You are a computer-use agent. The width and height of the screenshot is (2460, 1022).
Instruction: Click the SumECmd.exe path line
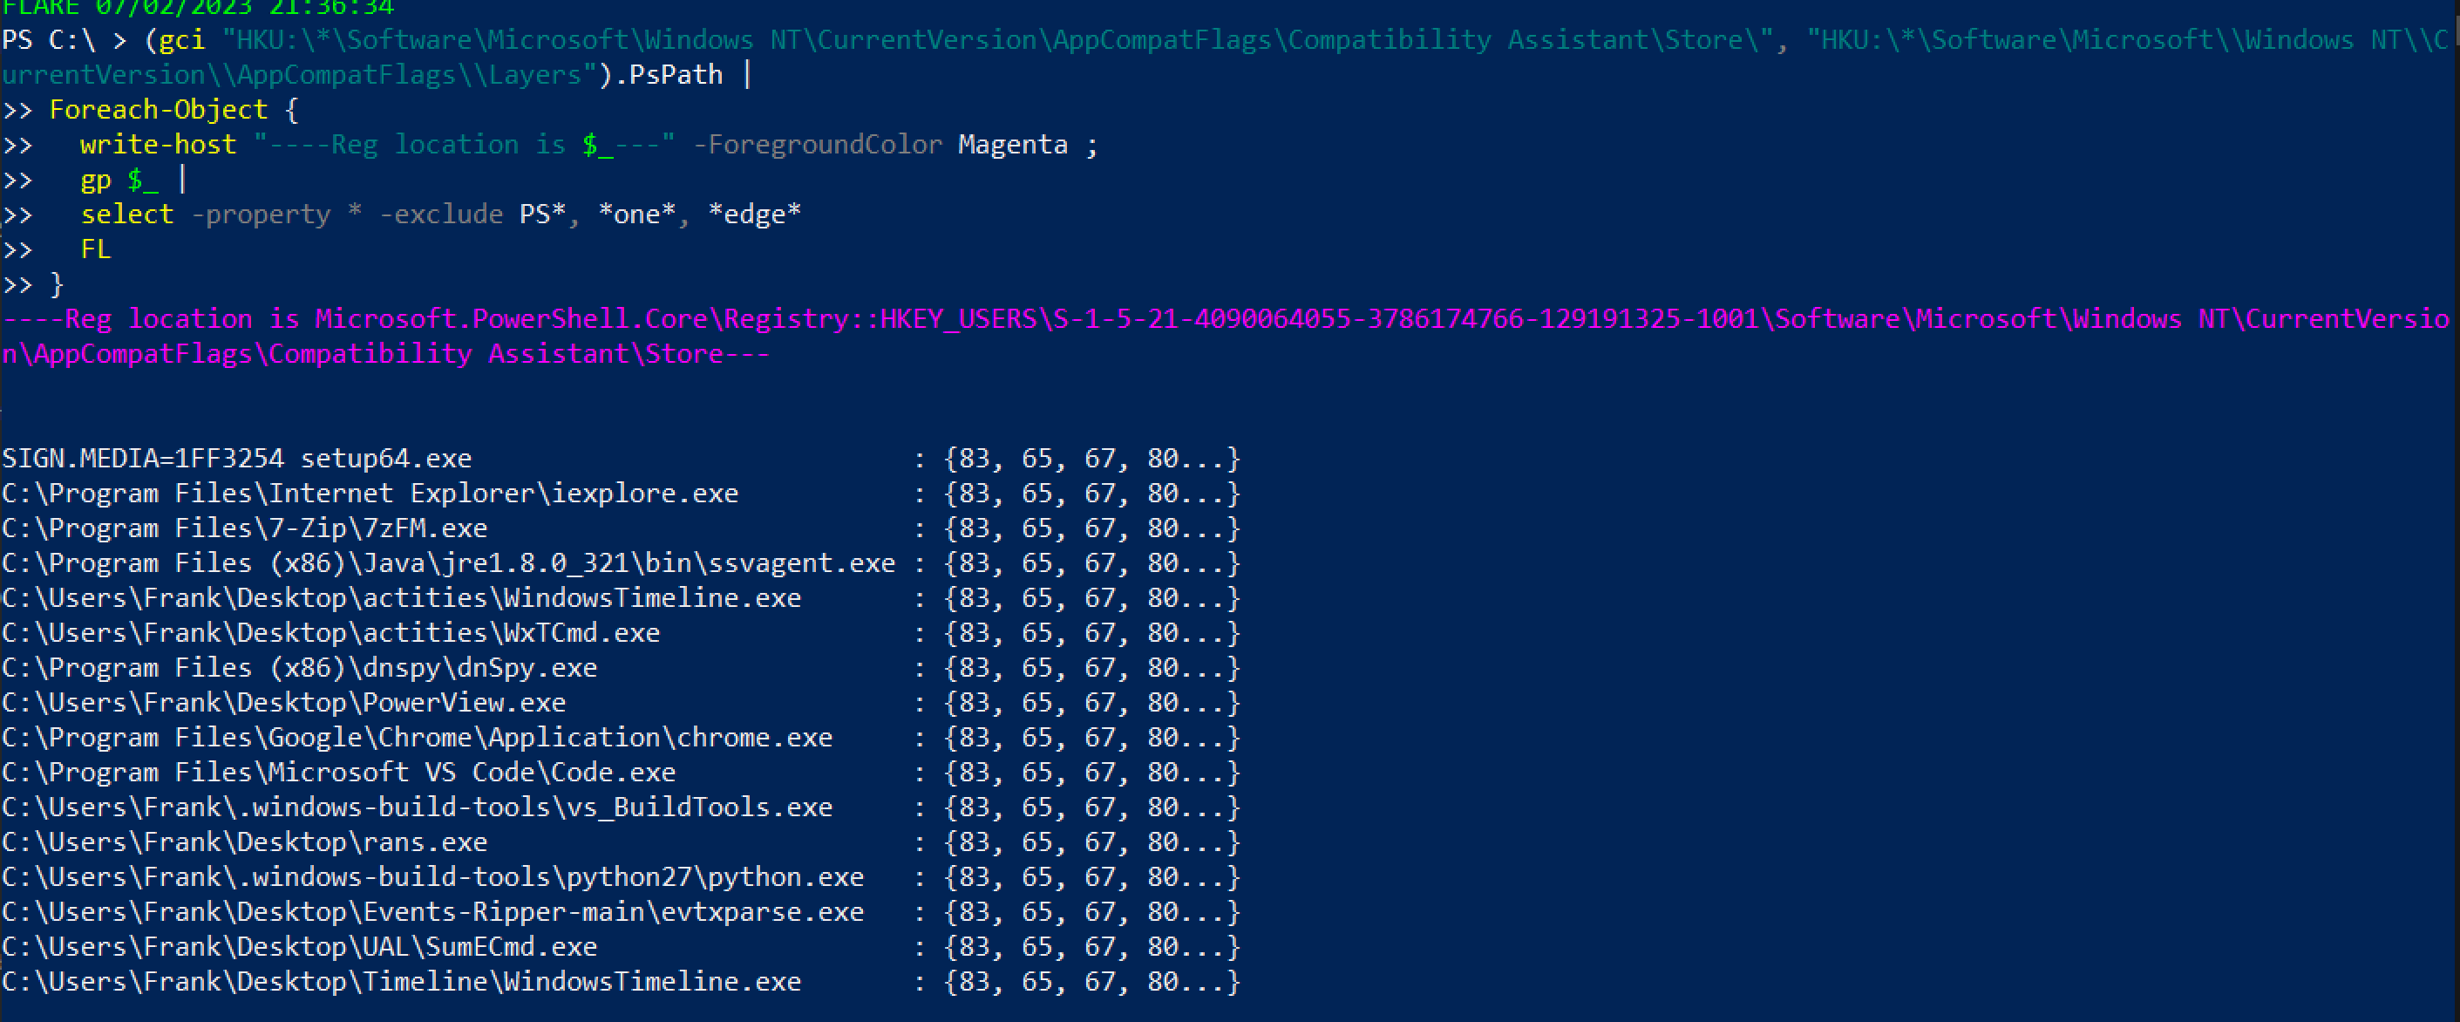[299, 946]
